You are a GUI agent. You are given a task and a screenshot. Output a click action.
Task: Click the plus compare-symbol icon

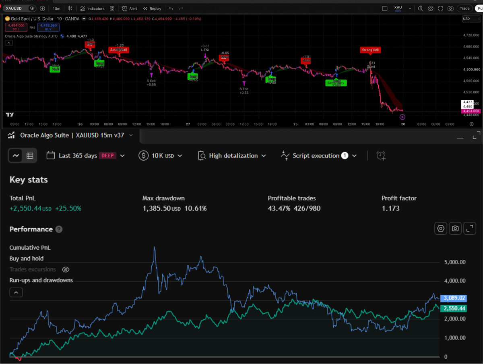tap(42, 8)
